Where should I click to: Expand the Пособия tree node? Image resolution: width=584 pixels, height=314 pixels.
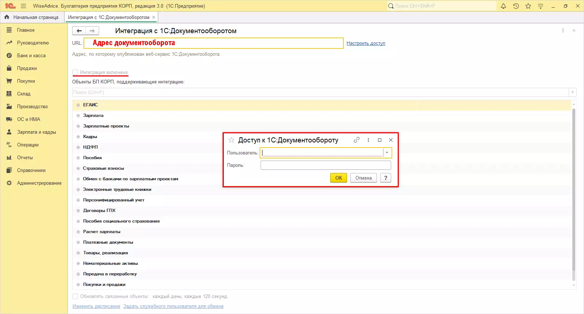78,158
